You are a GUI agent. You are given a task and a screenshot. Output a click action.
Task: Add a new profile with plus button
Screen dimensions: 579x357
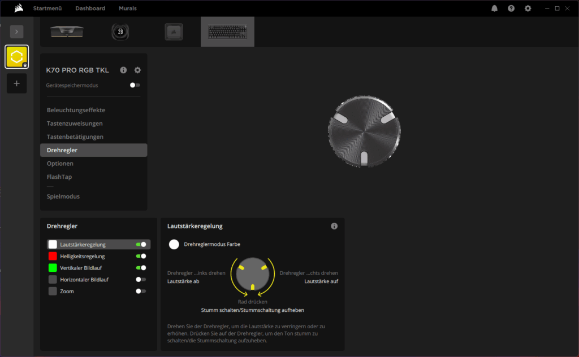coord(16,83)
